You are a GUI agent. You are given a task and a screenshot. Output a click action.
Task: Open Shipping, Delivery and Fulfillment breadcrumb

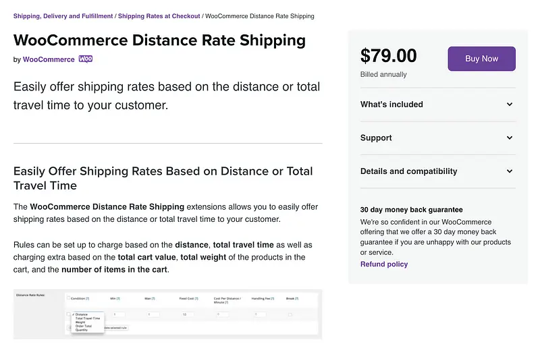[x=63, y=16]
